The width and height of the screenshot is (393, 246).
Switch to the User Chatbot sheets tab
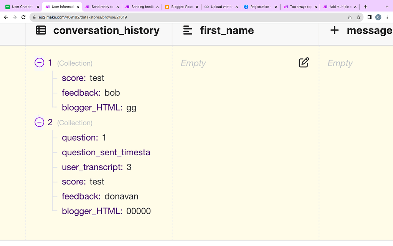pyautogui.click(x=21, y=7)
